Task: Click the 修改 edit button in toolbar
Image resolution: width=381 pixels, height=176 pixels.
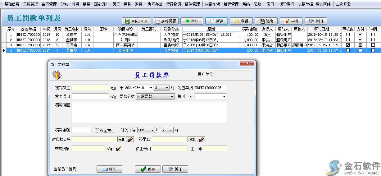Action: click(x=266, y=21)
